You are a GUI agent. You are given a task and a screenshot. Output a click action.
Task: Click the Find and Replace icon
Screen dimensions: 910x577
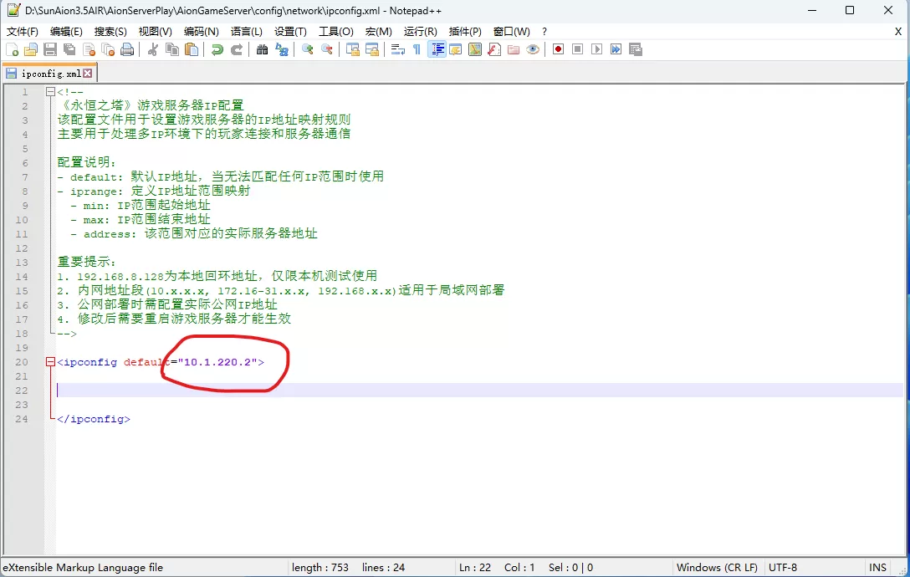282,50
